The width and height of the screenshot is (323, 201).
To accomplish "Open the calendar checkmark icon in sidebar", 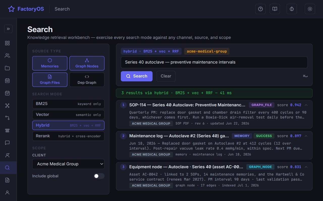I will point(7,93).
